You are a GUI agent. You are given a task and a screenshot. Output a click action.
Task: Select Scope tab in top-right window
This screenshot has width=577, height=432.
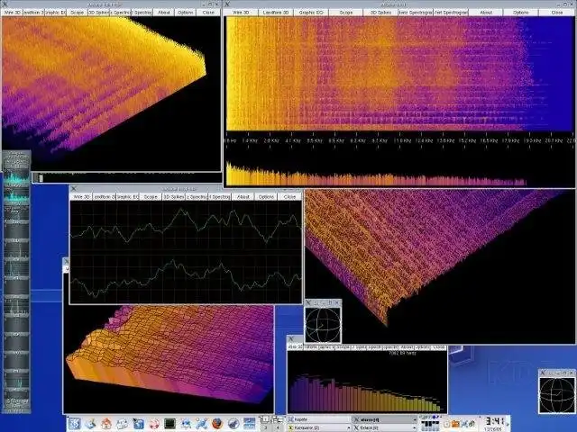tap(346, 13)
